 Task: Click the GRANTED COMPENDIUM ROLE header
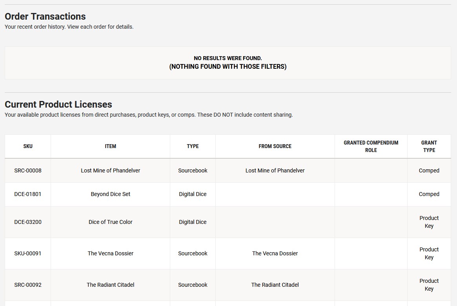pos(371,146)
